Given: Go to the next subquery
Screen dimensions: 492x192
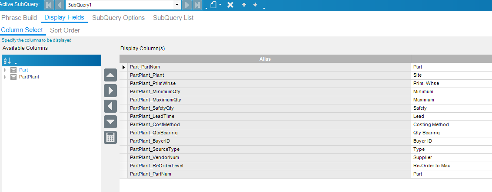Looking at the screenshot, I should tap(187, 5).
